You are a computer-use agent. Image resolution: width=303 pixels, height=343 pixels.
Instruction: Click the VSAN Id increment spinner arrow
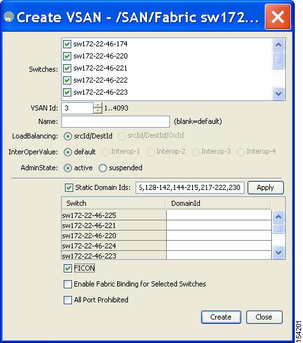(x=98, y=105)
